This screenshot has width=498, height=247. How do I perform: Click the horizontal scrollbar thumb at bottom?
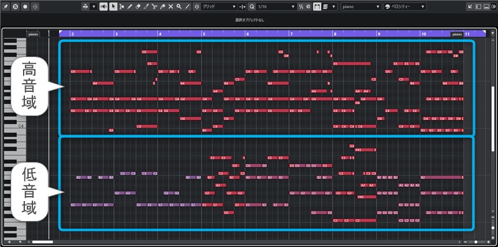coord(42,243)
